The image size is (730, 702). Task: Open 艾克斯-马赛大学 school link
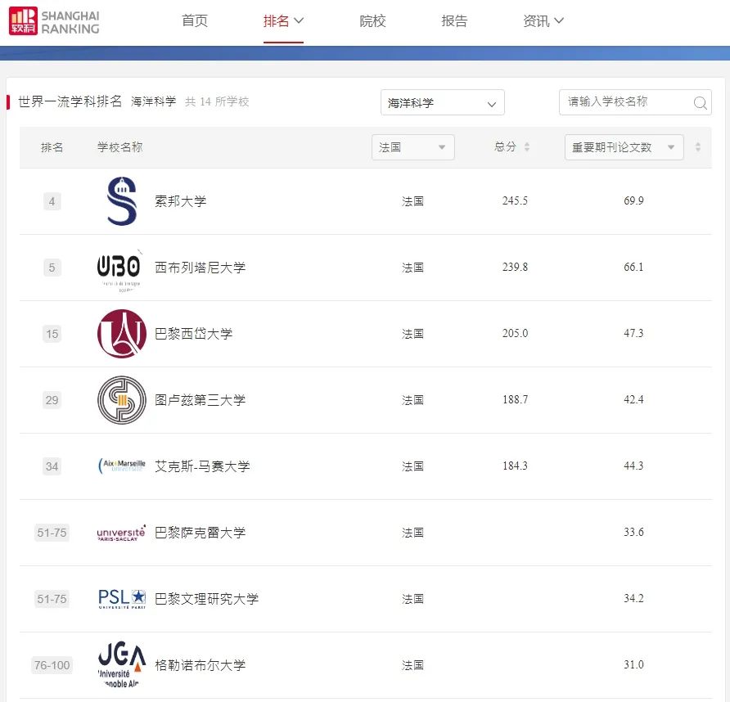202,466
